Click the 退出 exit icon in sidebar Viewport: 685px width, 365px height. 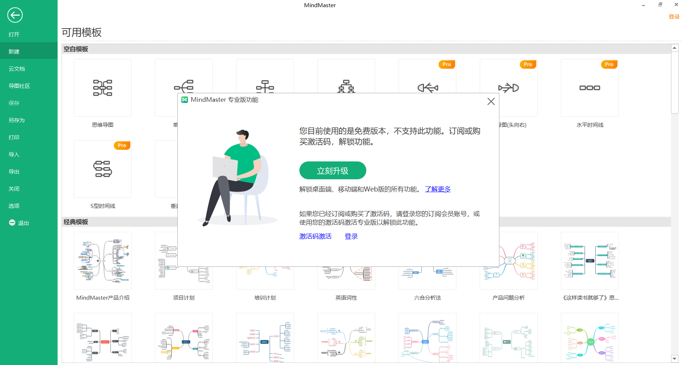click(x=12, y=223)
